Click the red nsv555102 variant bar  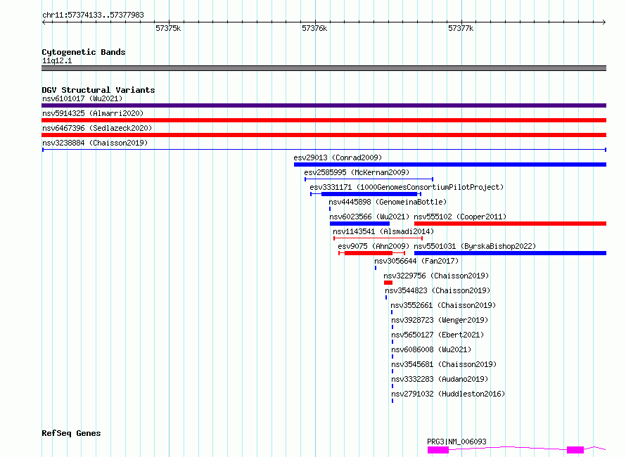[510, 224]
